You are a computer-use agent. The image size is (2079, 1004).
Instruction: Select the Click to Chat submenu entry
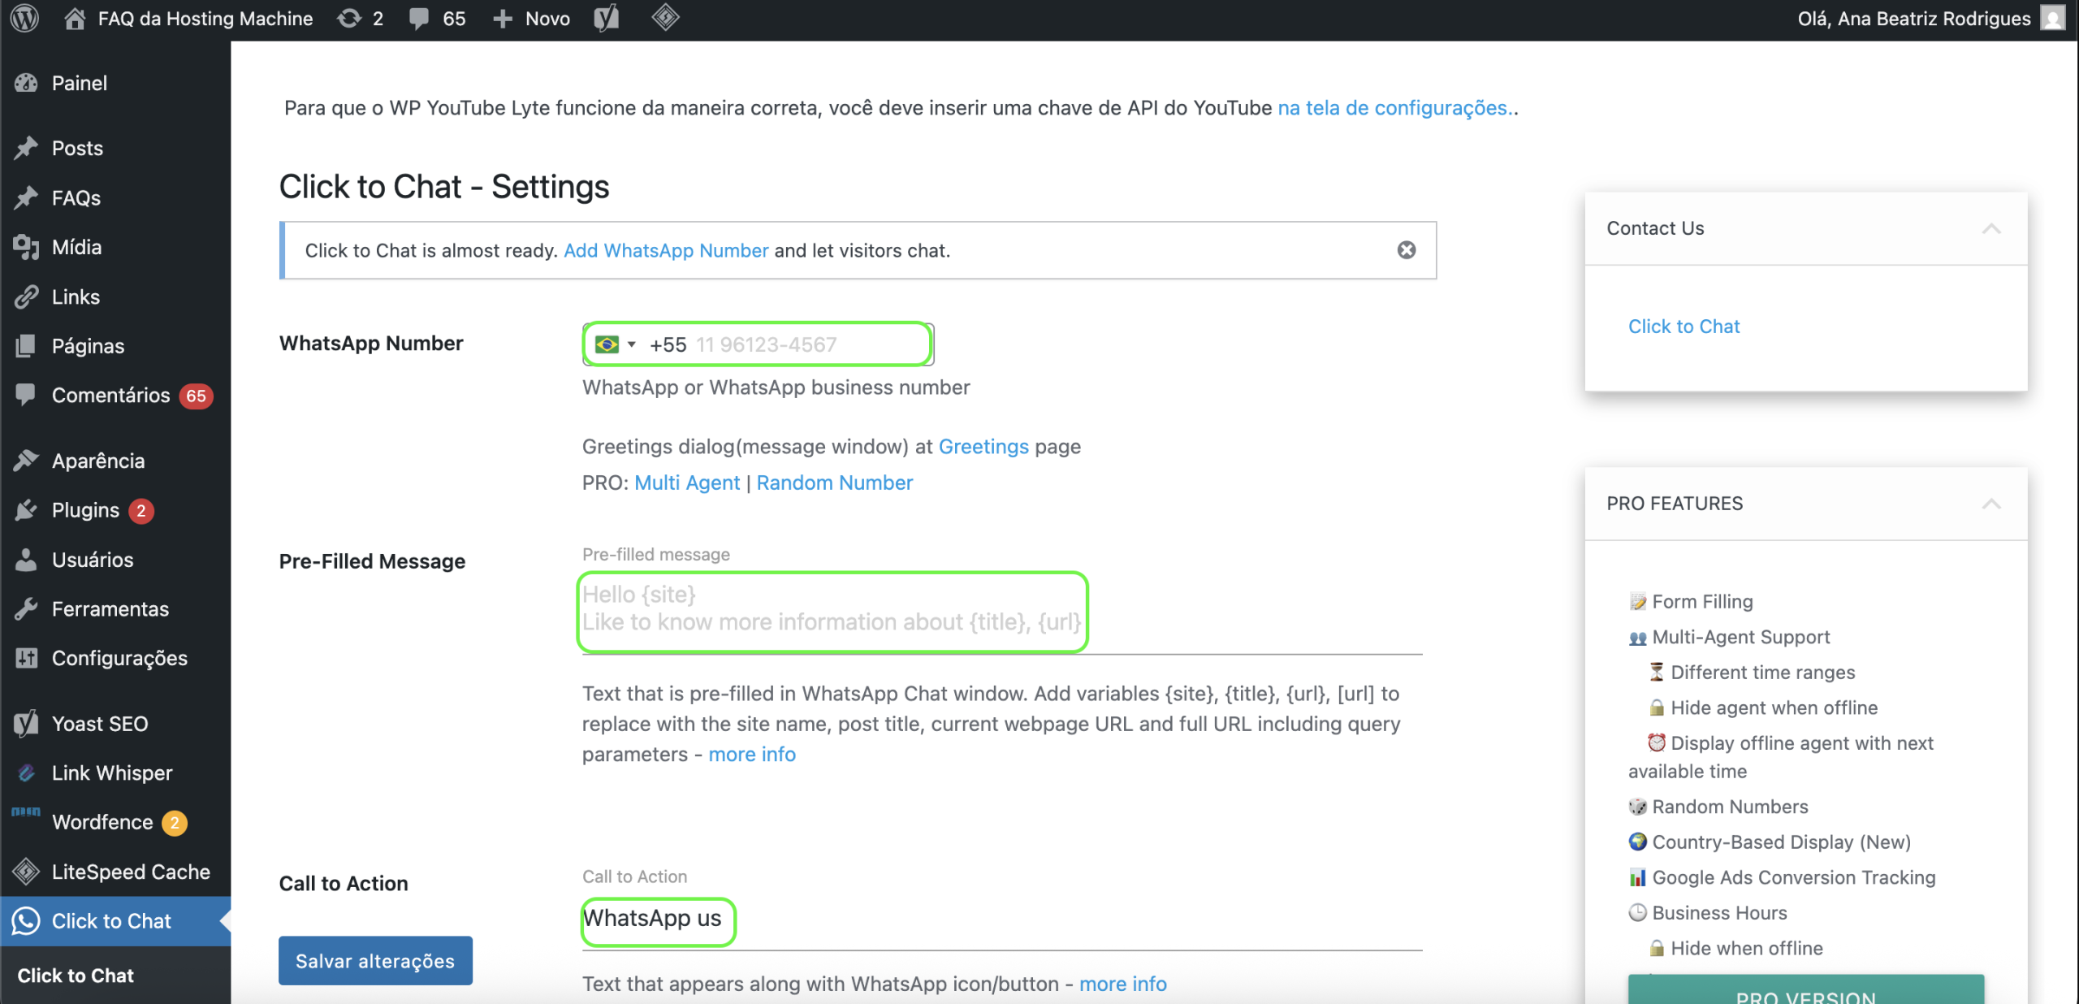click(76, 976)
